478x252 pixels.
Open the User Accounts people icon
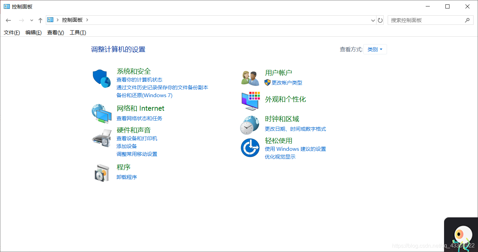250,78
